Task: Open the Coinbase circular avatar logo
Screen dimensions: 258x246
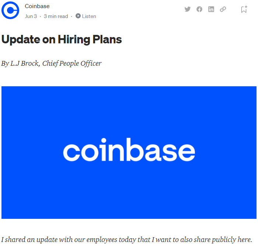Action: pyautogui.click(x=10, y=10)
